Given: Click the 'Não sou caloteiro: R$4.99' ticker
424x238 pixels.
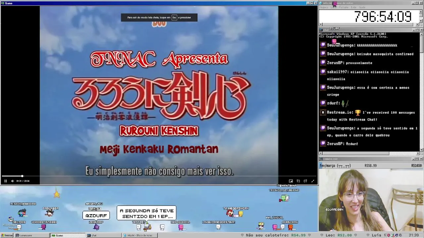Looking at the screenshot, I should (275, 235).
